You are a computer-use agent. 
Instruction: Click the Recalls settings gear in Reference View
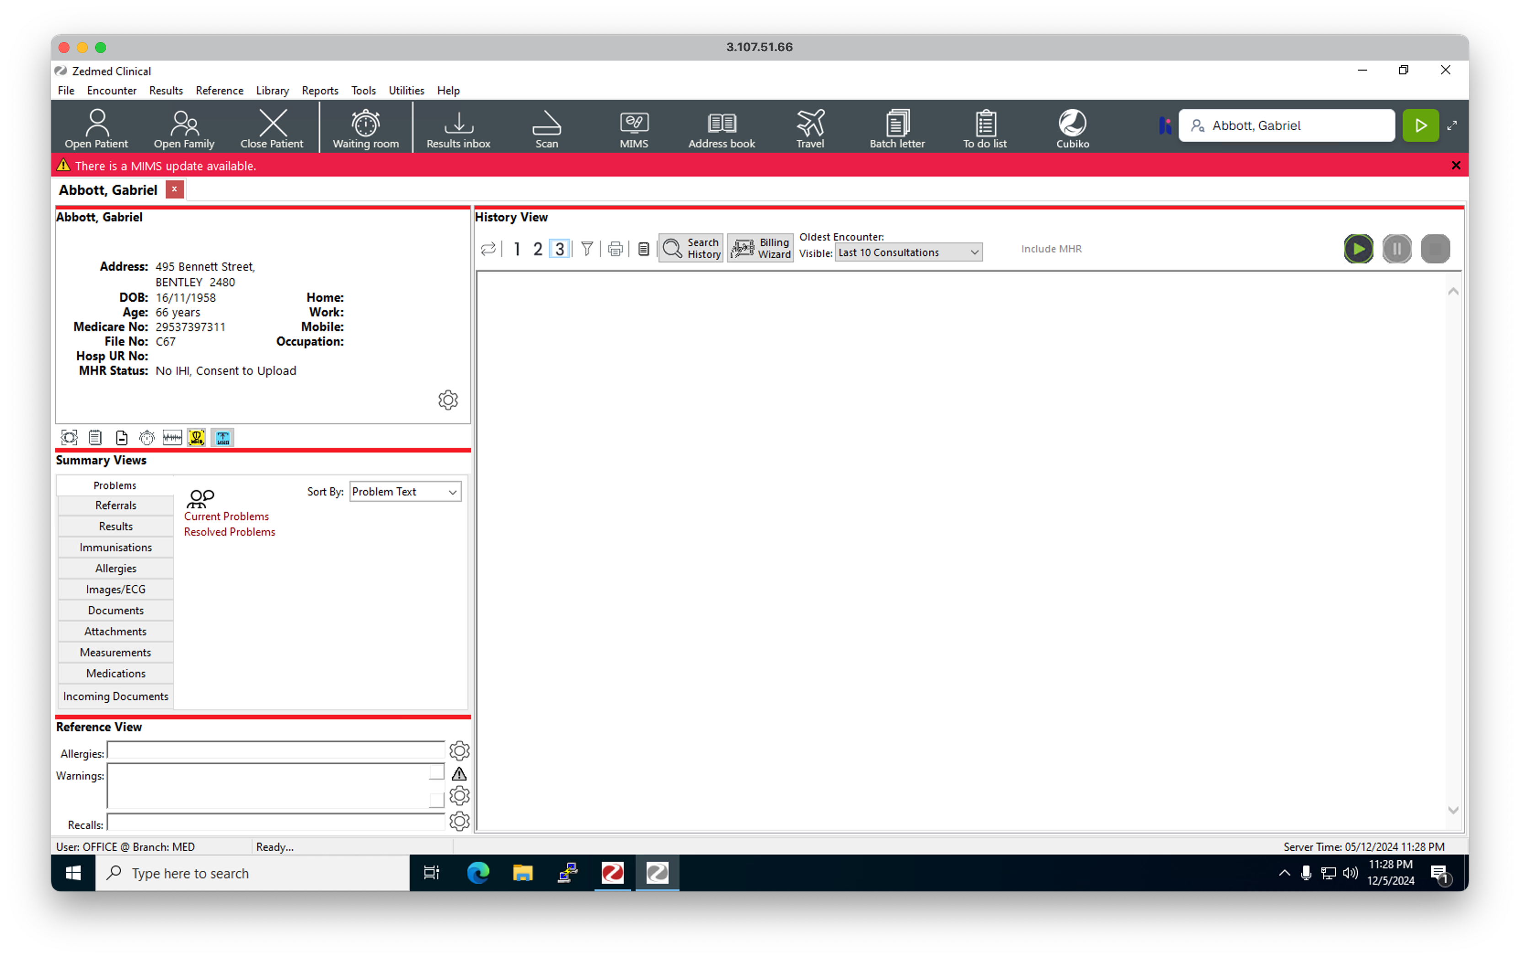pos(460,821)
